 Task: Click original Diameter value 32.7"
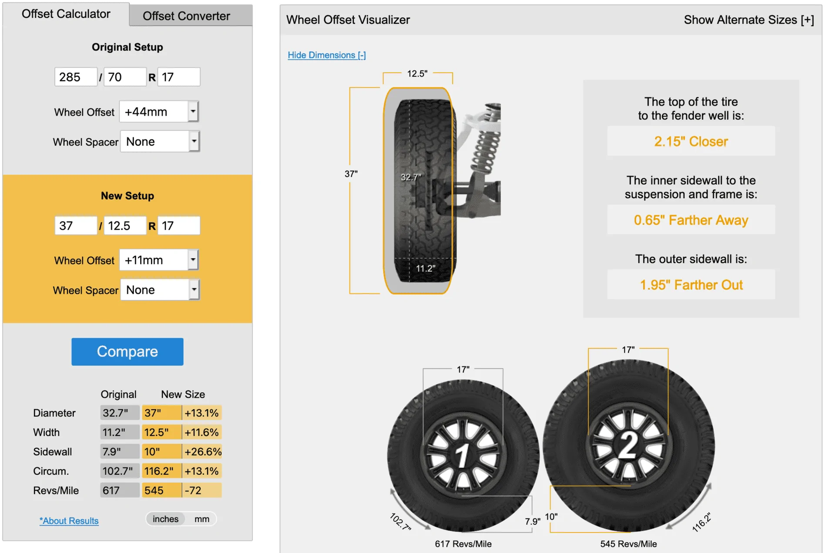pyautogui.click(x=120, y=413)
